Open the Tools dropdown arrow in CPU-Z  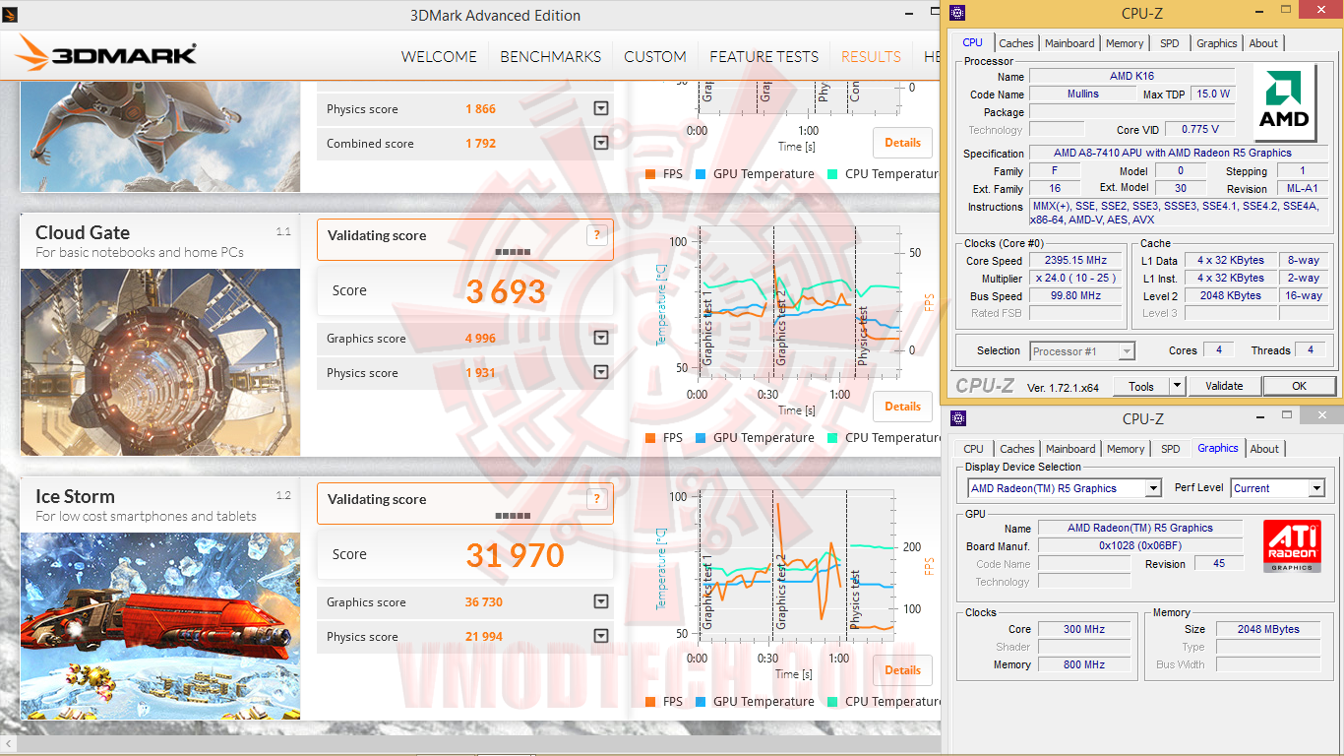click(x=1177, y=387)
